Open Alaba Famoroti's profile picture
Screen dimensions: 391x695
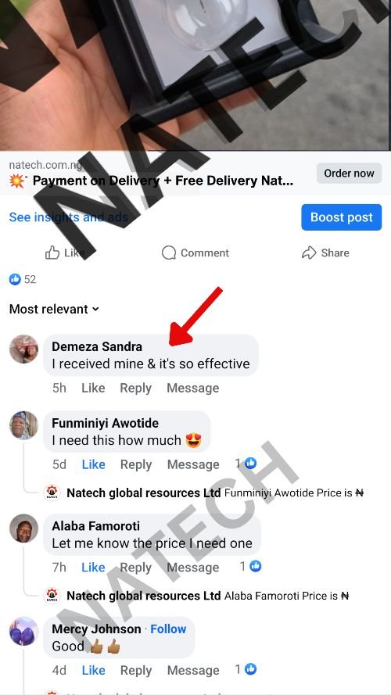pyautogui.click(x=24, y=528)
